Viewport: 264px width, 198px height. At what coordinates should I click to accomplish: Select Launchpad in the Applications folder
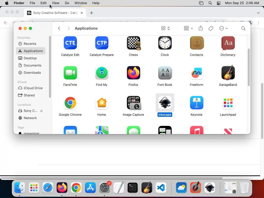tap(228, 103)
